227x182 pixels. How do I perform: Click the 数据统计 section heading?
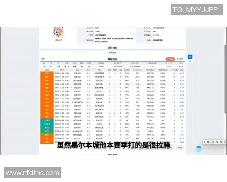coord(112,59)
